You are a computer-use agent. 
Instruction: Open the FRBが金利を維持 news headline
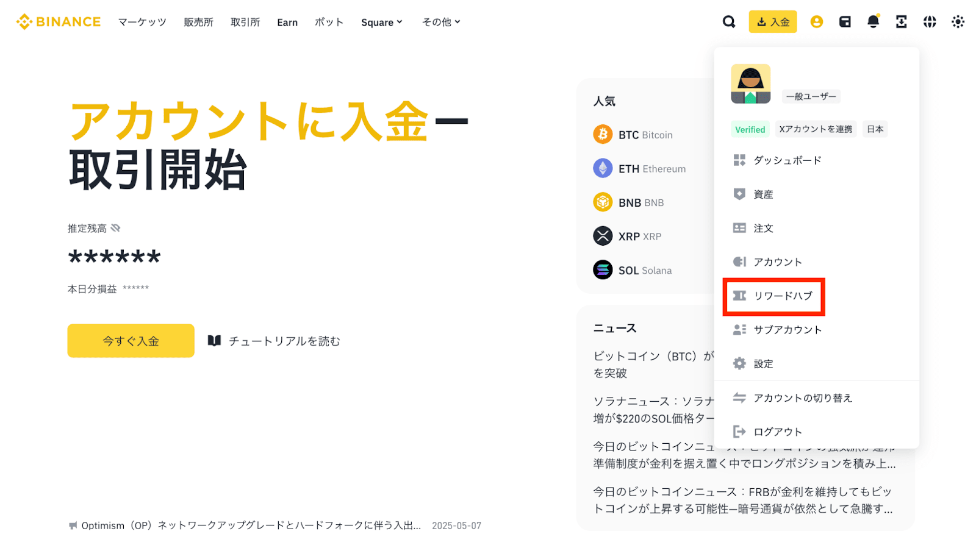point(743,500)
